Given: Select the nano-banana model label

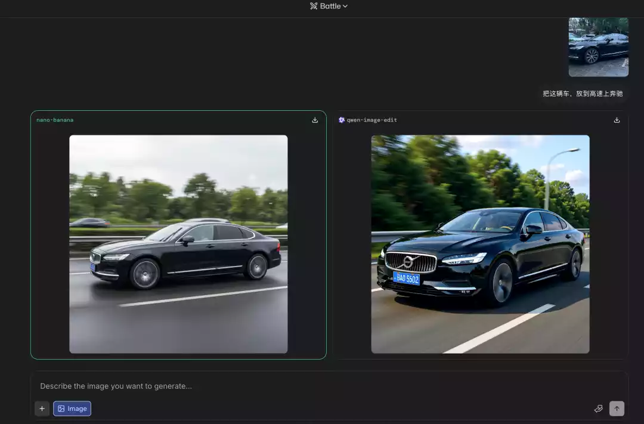Looking at the screenshot, I should click(x=55, y=120).
